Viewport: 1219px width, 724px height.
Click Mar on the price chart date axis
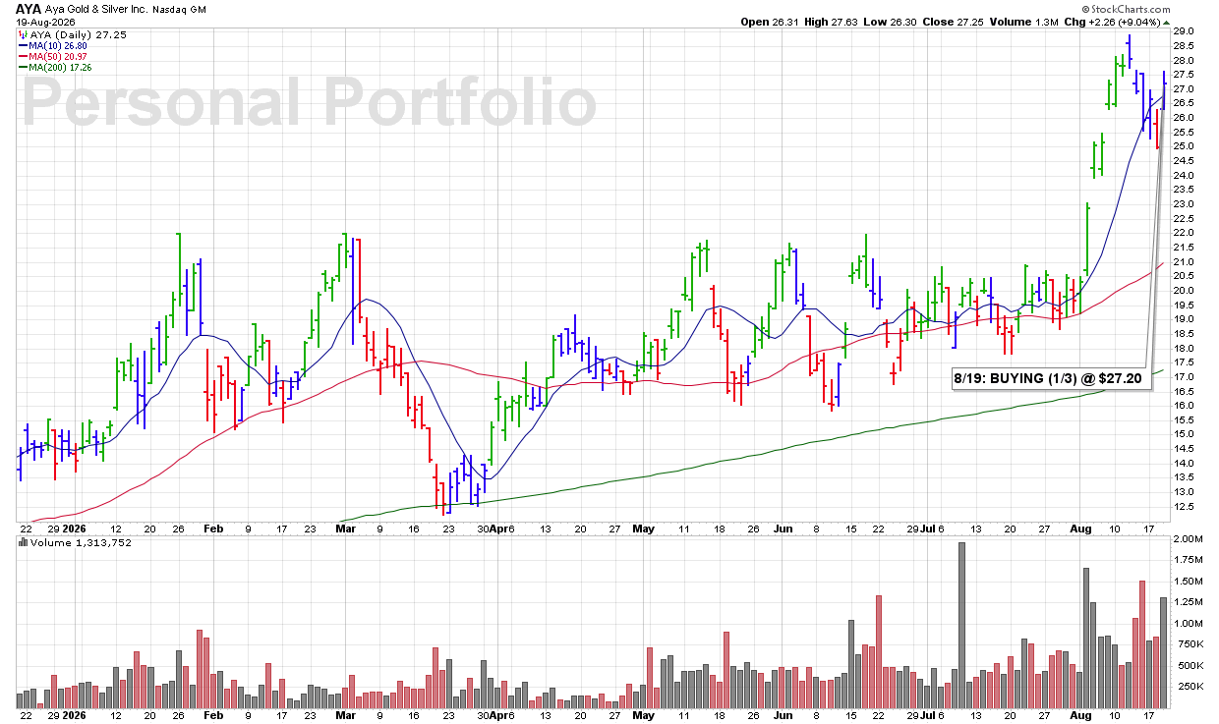345,529
